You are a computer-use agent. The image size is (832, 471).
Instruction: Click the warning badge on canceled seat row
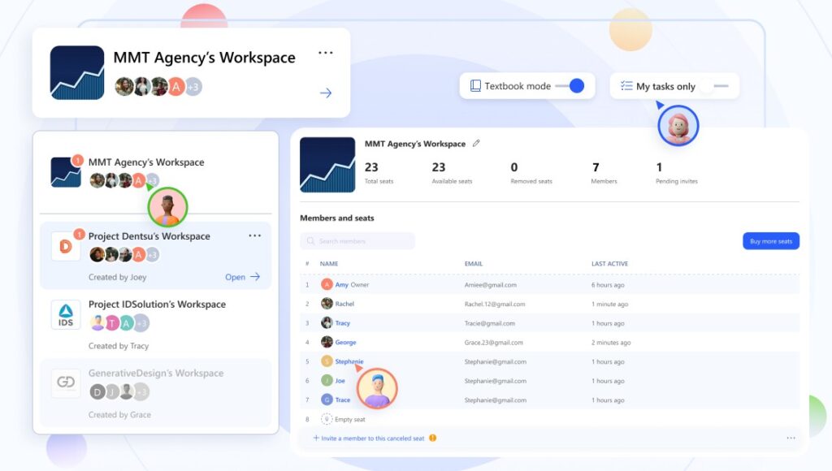point(432,438)
